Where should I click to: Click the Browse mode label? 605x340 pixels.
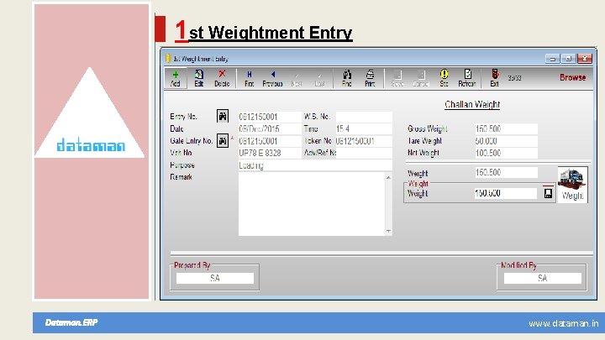(x=572, y=77)
